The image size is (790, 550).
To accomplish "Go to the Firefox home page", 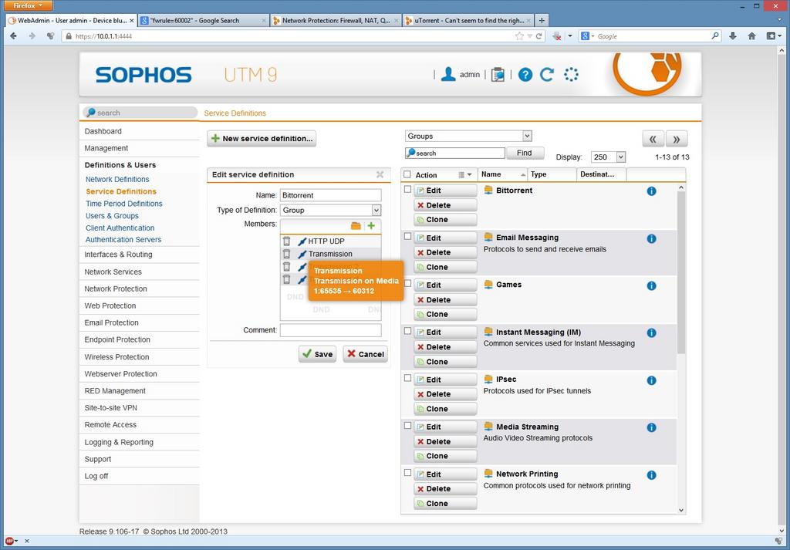I will coord(751,35).
